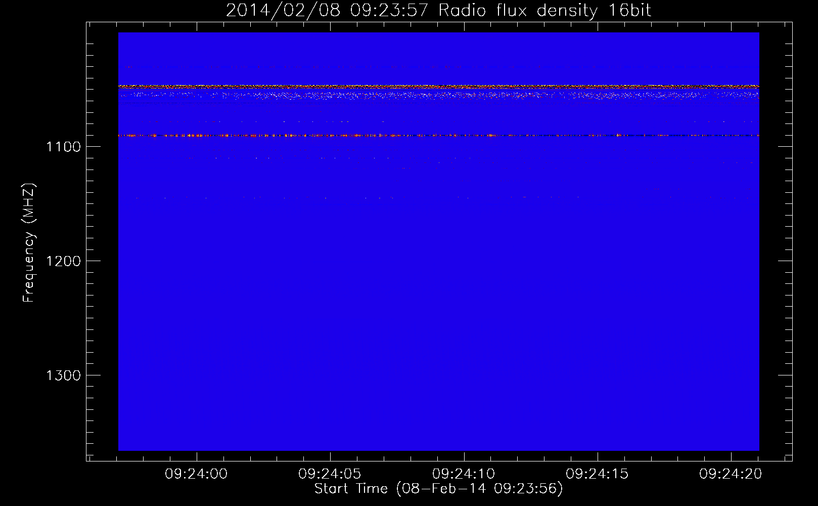Screen dimensions: 818x506
Task: Click the bright yellow-orange interference band
Action: (438, 87)
